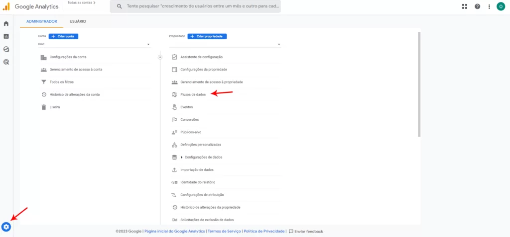510x237 pixels.
Task: Click the Fluxos de dados streams icon
Action: pos(174,95)
